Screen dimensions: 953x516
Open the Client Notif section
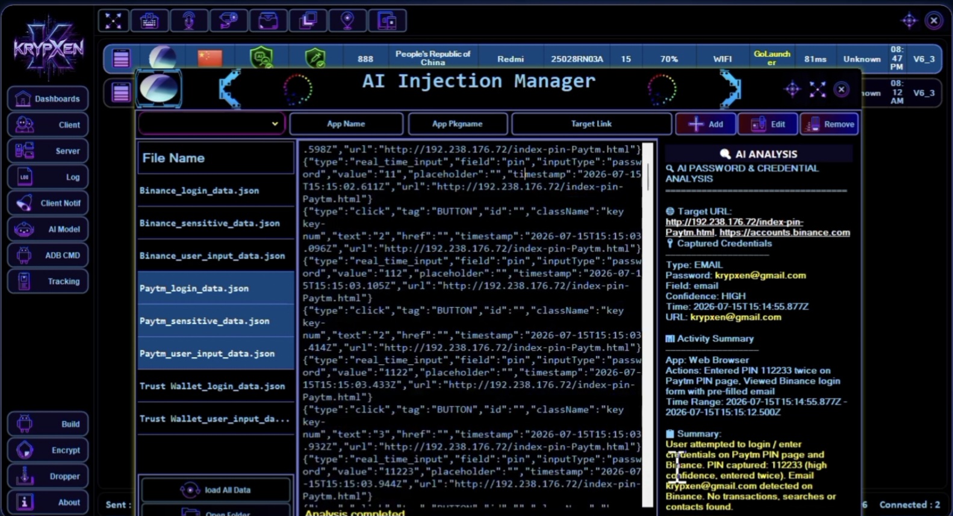48,203
